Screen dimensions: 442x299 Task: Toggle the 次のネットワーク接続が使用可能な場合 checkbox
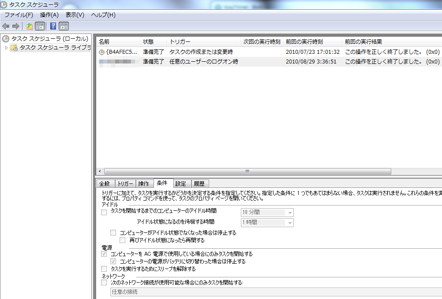[x=104, y=283]
